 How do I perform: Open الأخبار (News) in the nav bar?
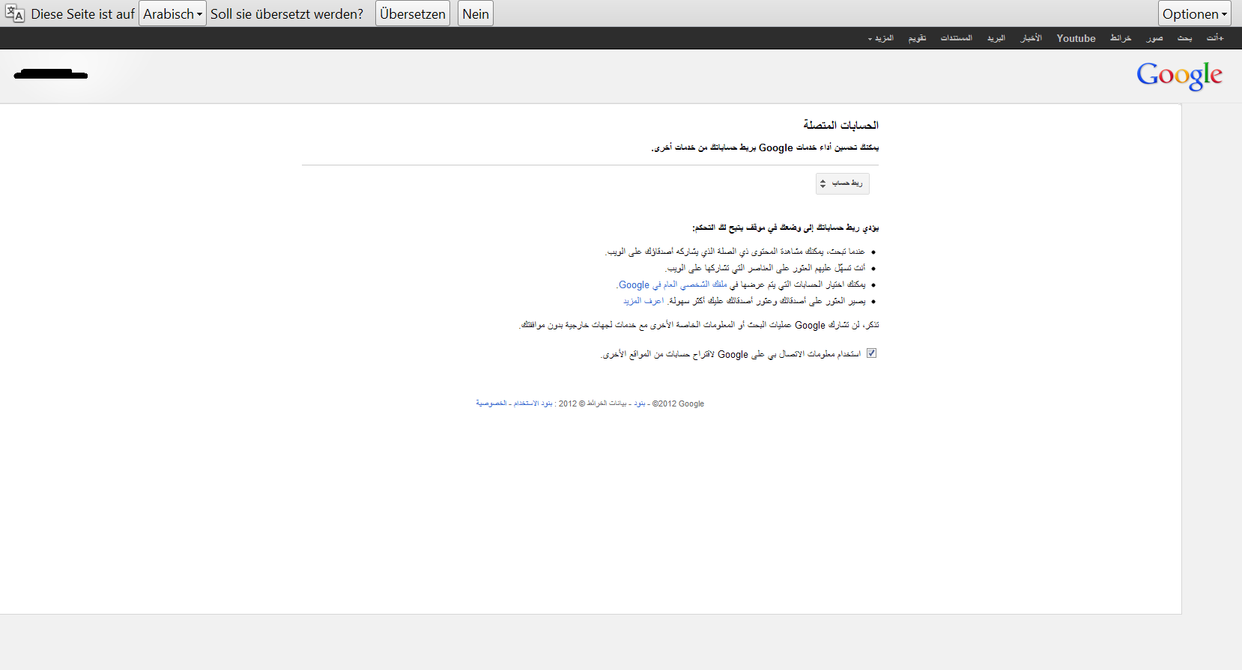tap(1031, 38)
